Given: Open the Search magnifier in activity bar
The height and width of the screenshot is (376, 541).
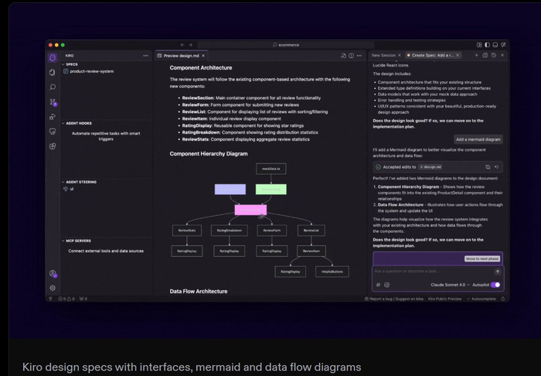Looking at the screenshot, I should (x=53, y=87).
